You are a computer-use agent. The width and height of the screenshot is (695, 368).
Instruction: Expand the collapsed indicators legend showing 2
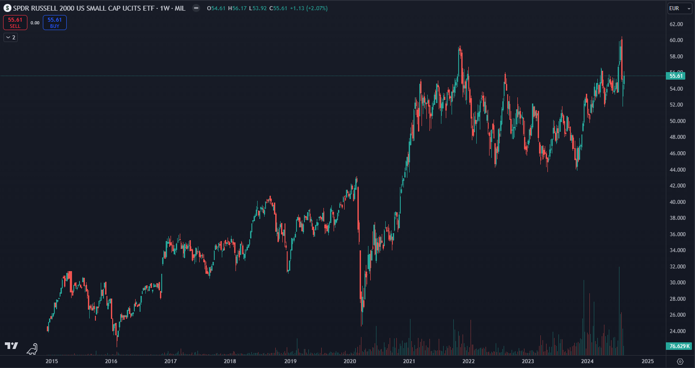coord(11,38)
